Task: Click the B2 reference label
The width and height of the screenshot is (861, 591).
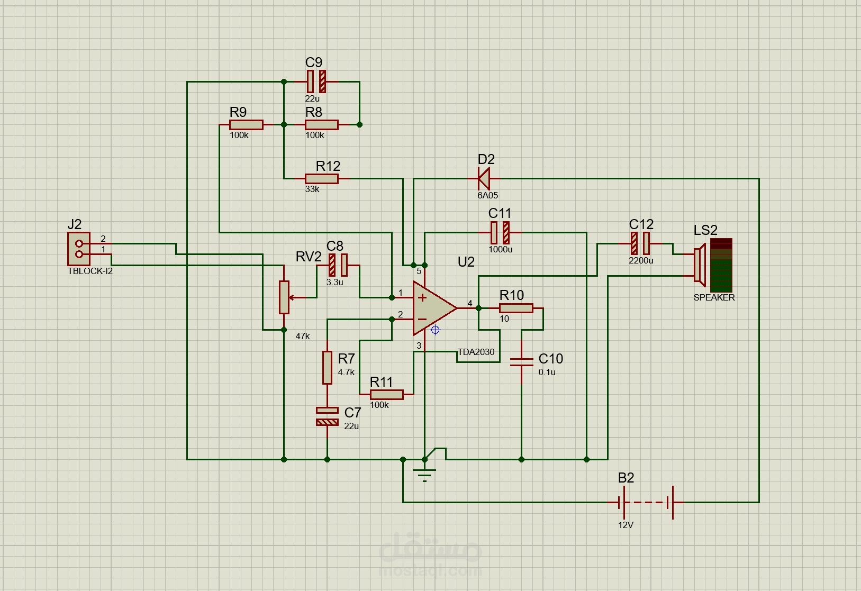Action: pos(626,478)
